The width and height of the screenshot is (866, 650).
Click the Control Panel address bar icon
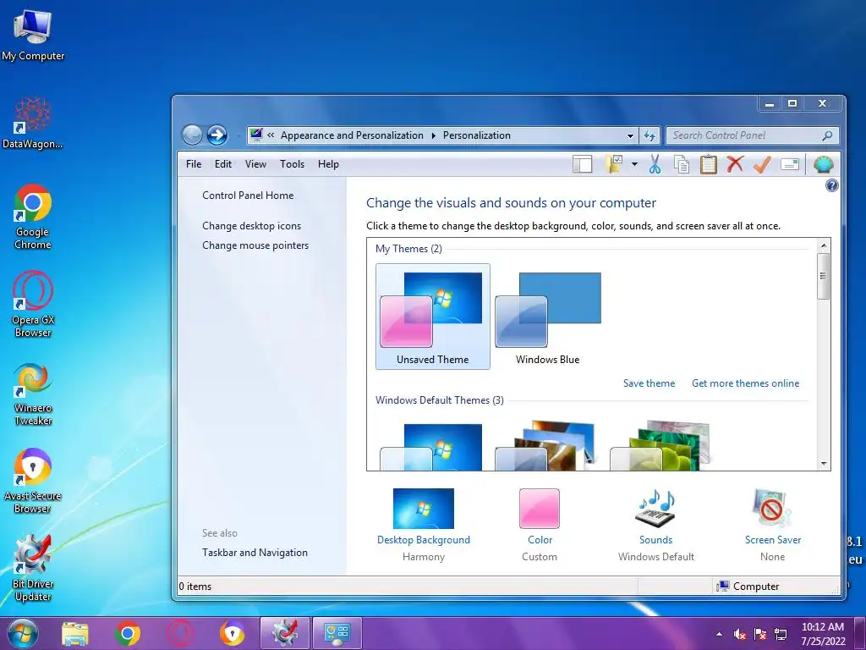click(x=256, y=135)
